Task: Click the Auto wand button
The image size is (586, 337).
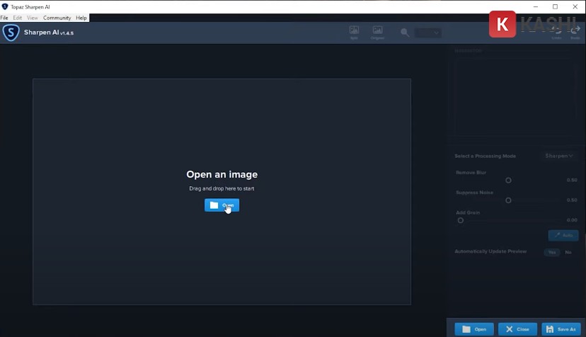Action: click(x=563, y=235)
